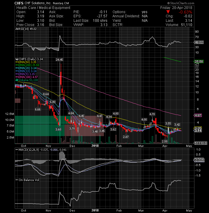The width and height of the screenshot is (209, 213).
Task: Click the EMA(20) 3.14 legend entry
Action: 27,68
